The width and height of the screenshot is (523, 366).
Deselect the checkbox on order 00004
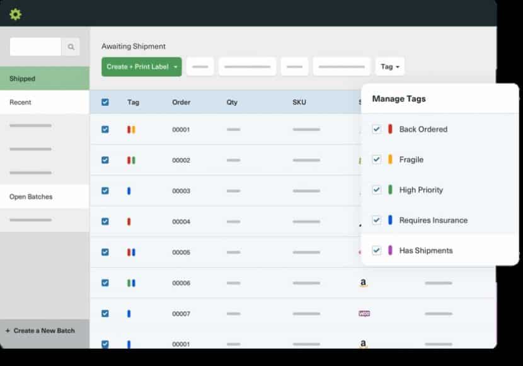pos(105,221)
